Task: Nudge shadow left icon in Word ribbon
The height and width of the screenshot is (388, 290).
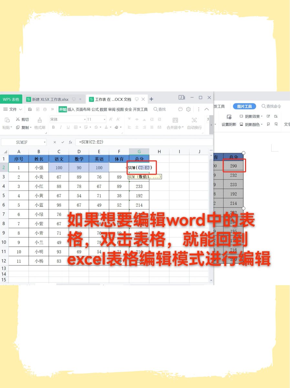Action: point(268,124)
